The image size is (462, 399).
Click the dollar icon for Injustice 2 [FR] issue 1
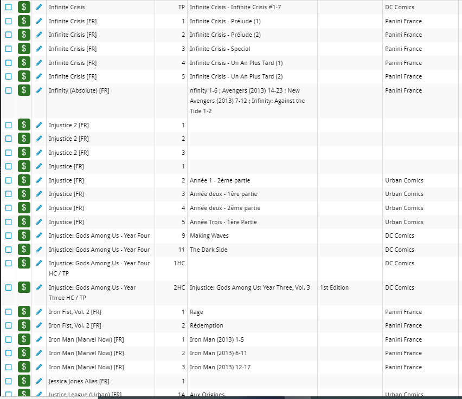(x=24, y=125)
